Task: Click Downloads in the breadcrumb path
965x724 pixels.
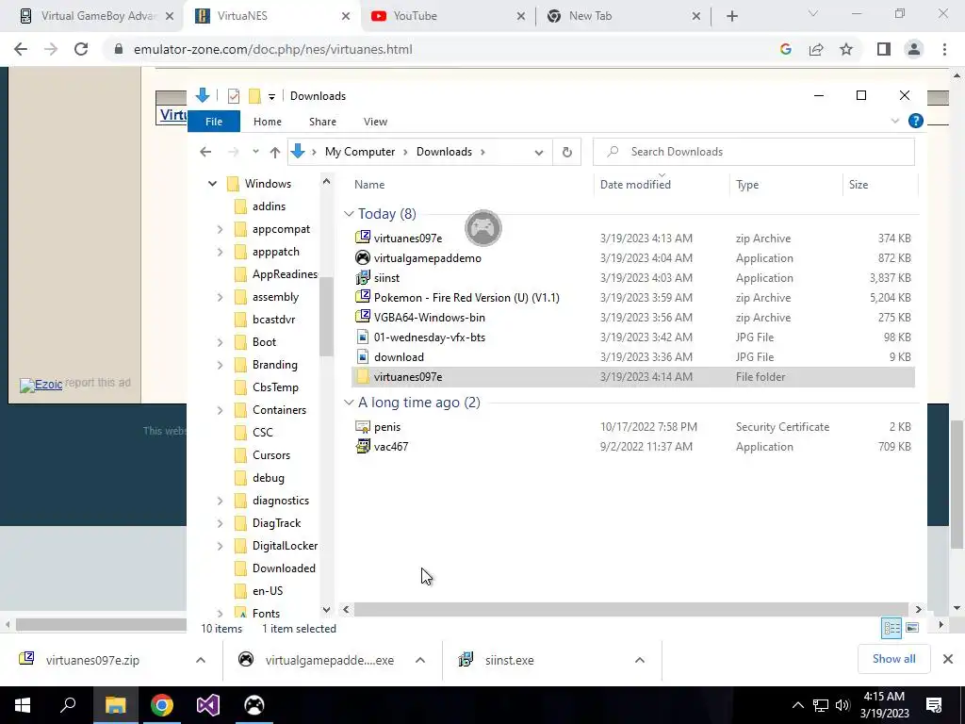Action: point(444,152)
